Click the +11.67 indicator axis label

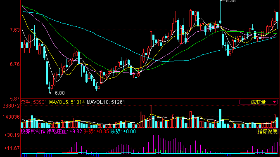point(12,148)
